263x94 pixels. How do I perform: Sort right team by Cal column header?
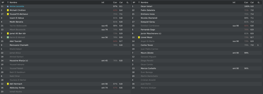click(252, 2)
